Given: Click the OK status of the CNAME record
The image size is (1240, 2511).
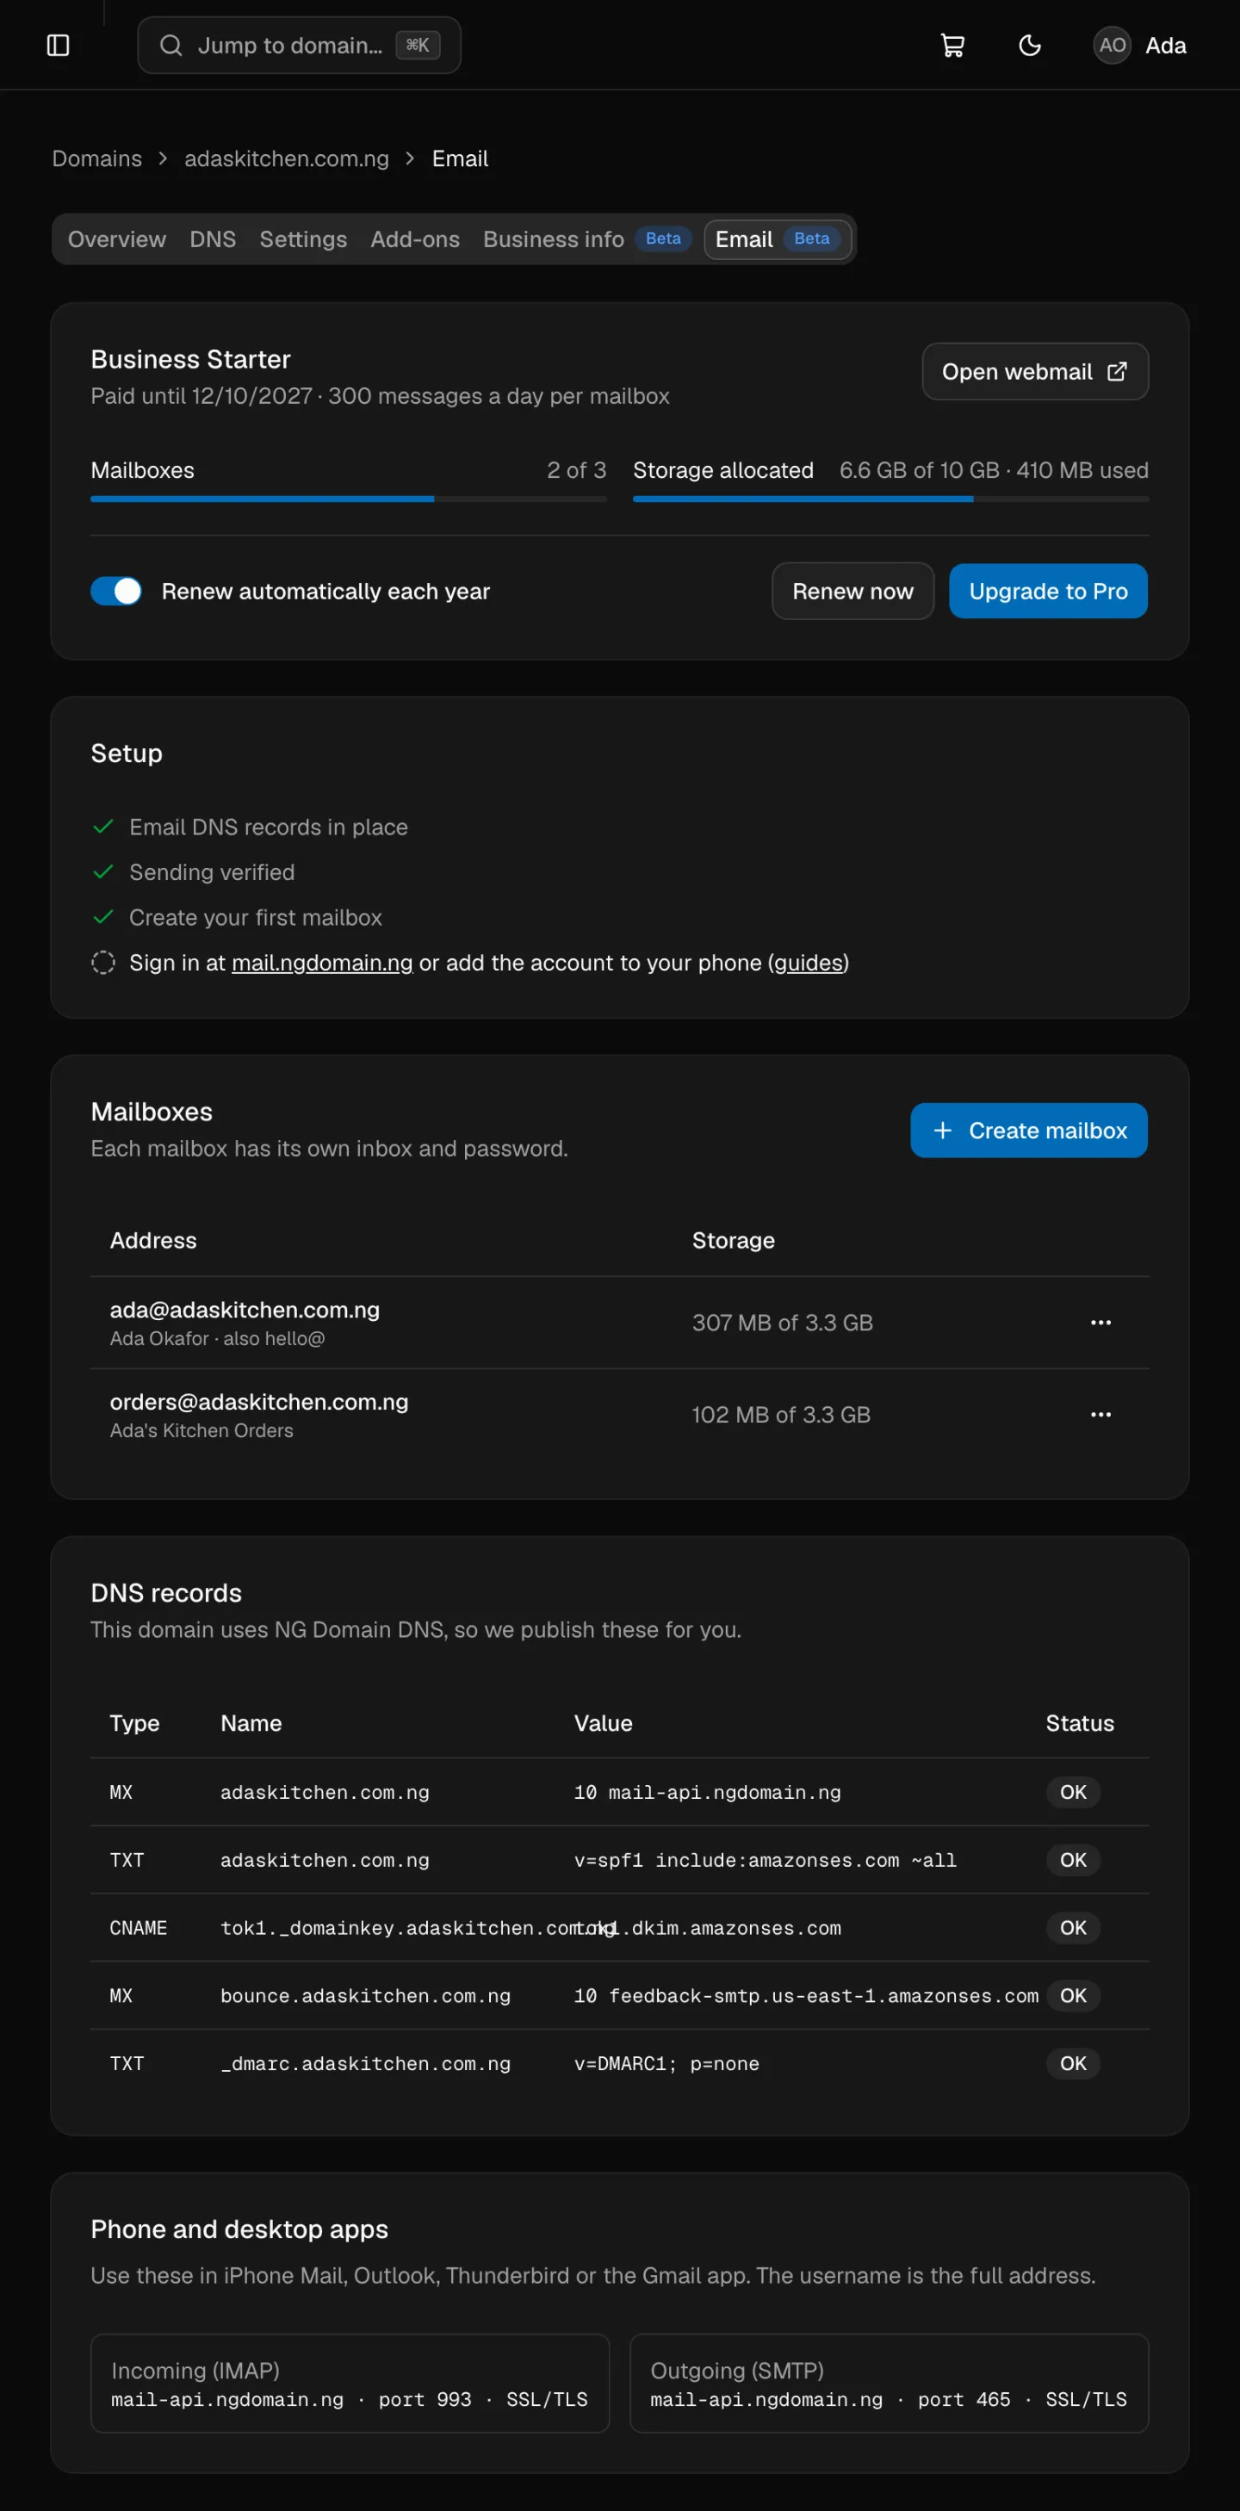Looking at the screenshot, I should click(x=1073, y=1927).
